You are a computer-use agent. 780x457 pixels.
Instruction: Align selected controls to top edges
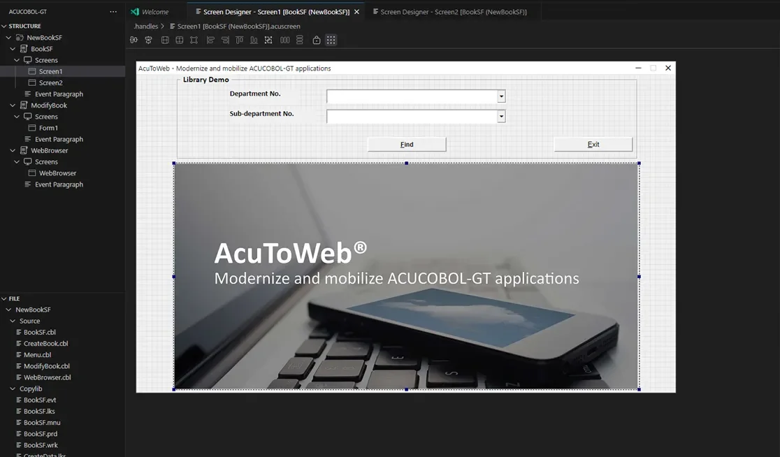point(240,41)
